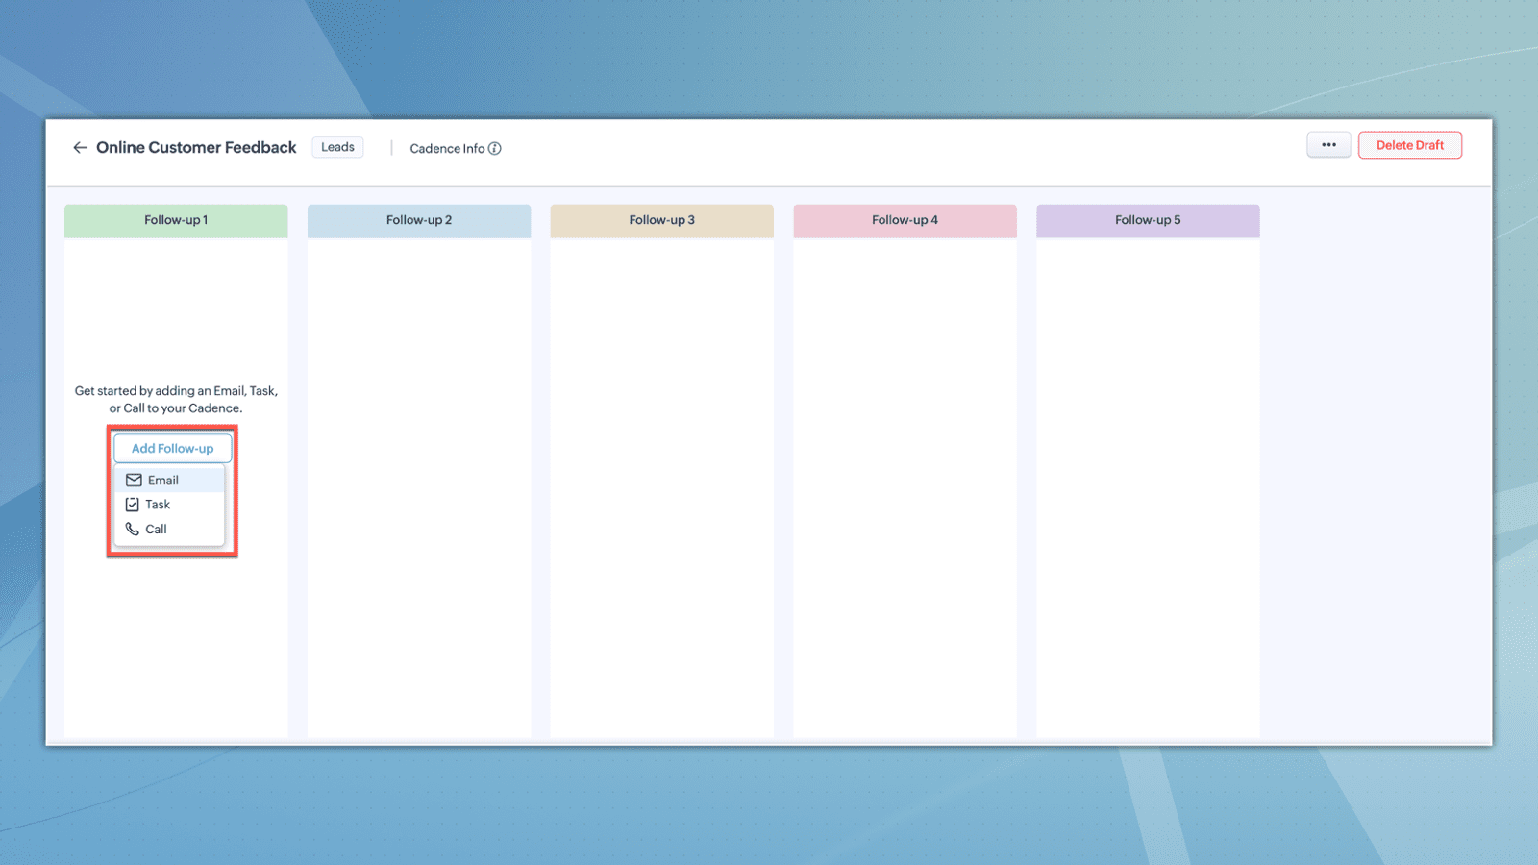
Task: Click the Cadence Info circle icon
Action: [494, 148]
